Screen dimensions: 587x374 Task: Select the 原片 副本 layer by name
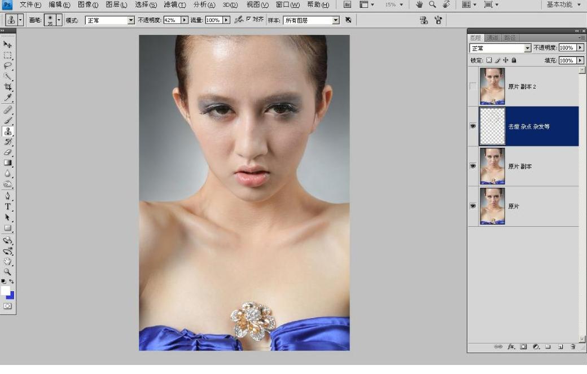coord(520,166)
